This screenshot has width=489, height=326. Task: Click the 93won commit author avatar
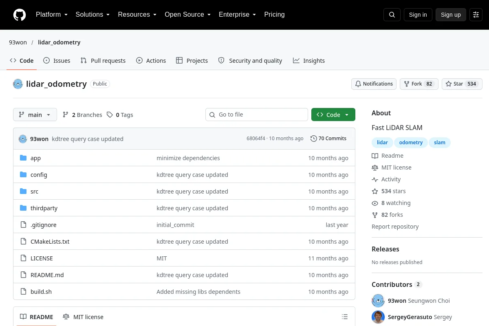[23, 139]
